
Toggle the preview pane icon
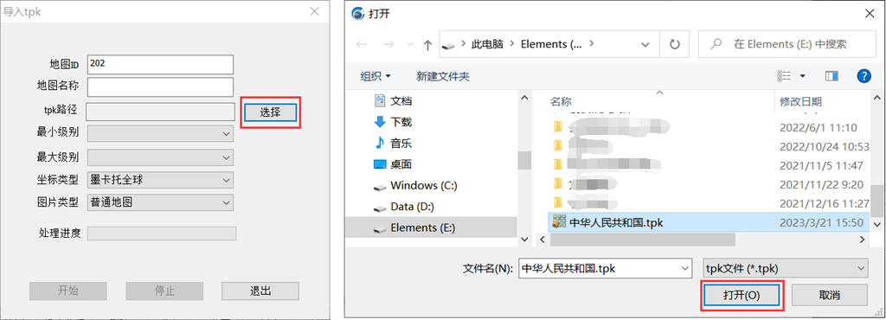tap(831, 76)
